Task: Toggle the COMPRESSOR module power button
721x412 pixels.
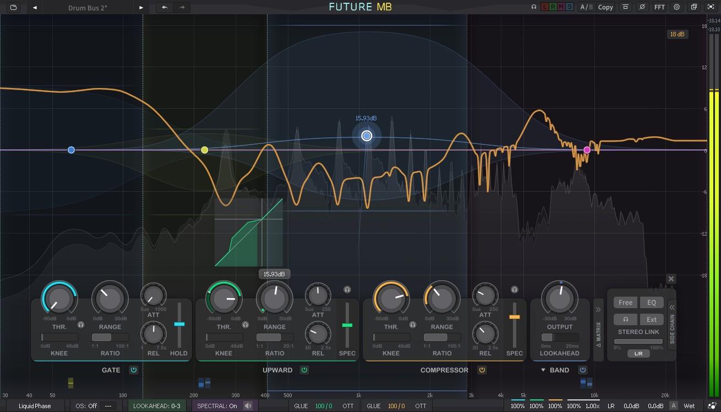Action: [482, 370]
